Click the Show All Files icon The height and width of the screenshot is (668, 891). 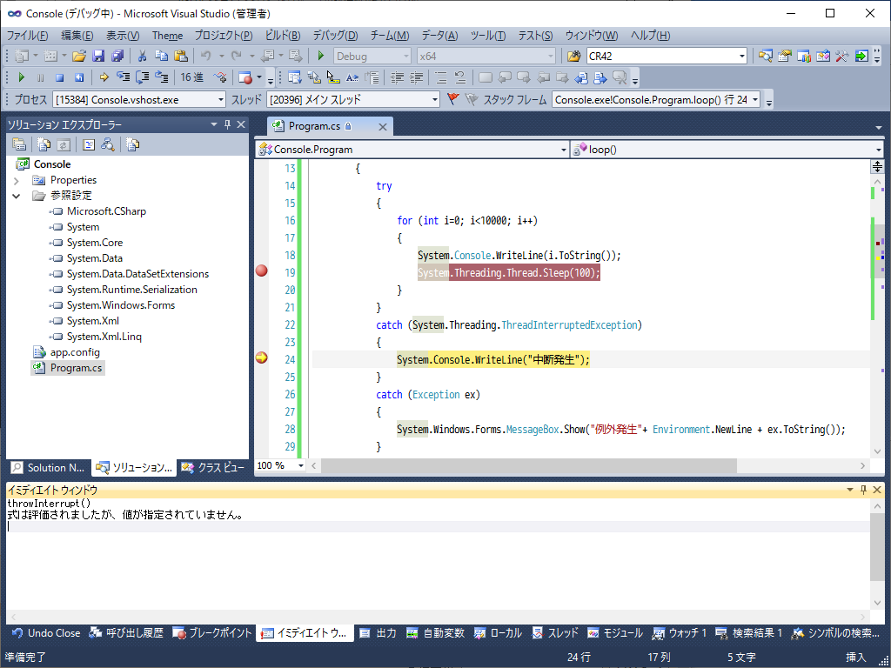pos(44,144)
